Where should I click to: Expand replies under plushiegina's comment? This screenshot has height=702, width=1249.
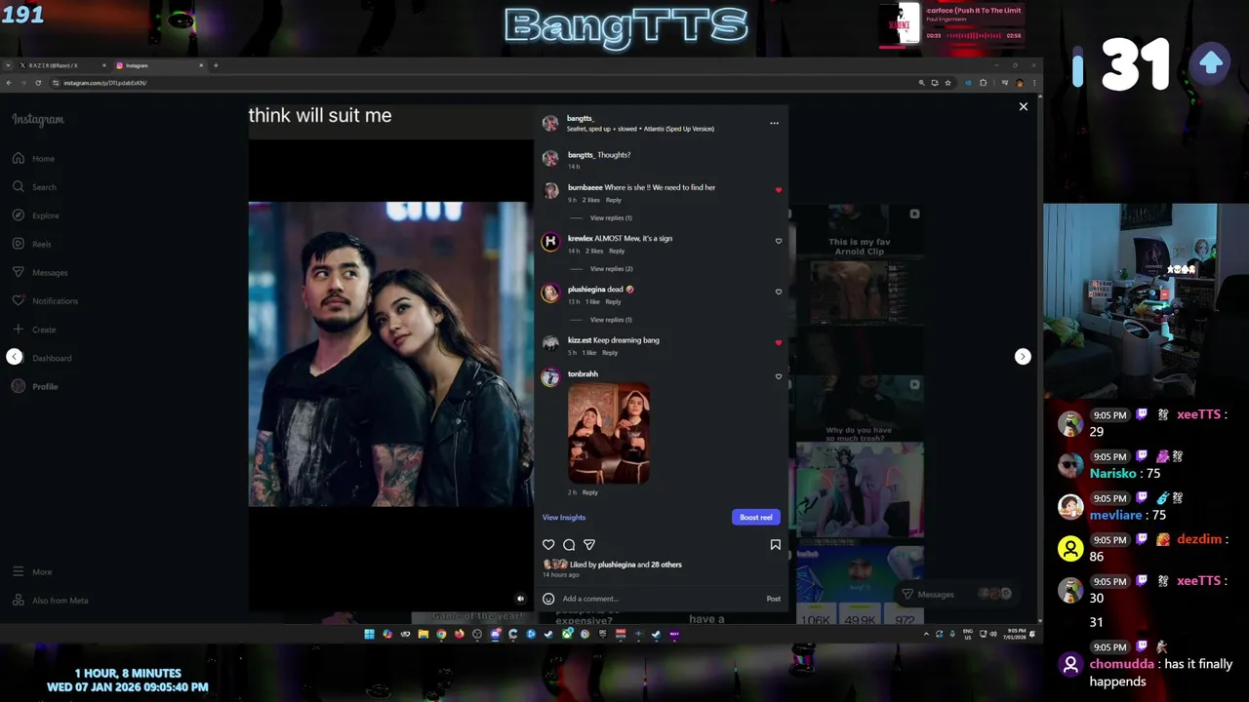611,319
